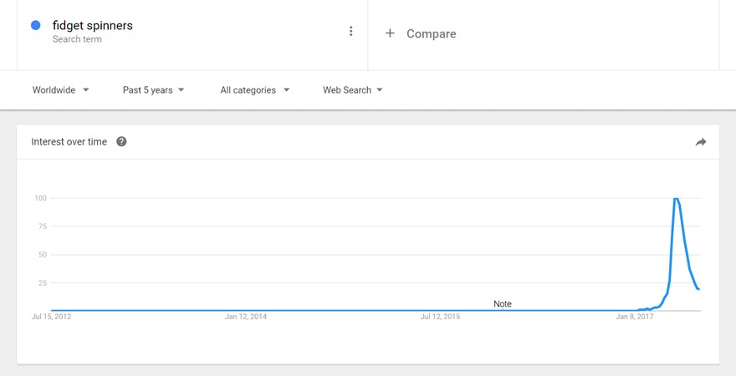This screenshot has width=736, height=376.
Task: Edit the fidget spinners search term
Action: [92, 26]
